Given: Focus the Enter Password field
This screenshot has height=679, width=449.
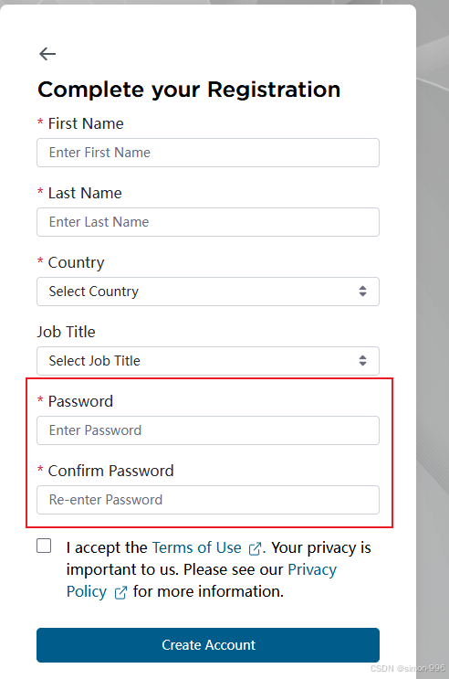Looking at the screenshot, I should 208,430.
